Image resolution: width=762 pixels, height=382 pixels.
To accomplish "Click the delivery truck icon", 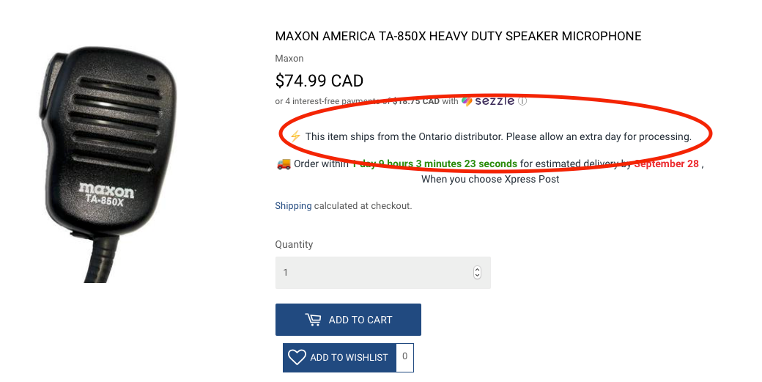I will [284, 164].
